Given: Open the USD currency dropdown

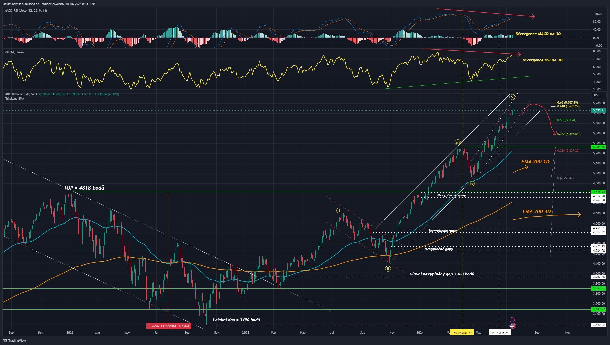Looking at the screenshot, I should coord(599,95).
